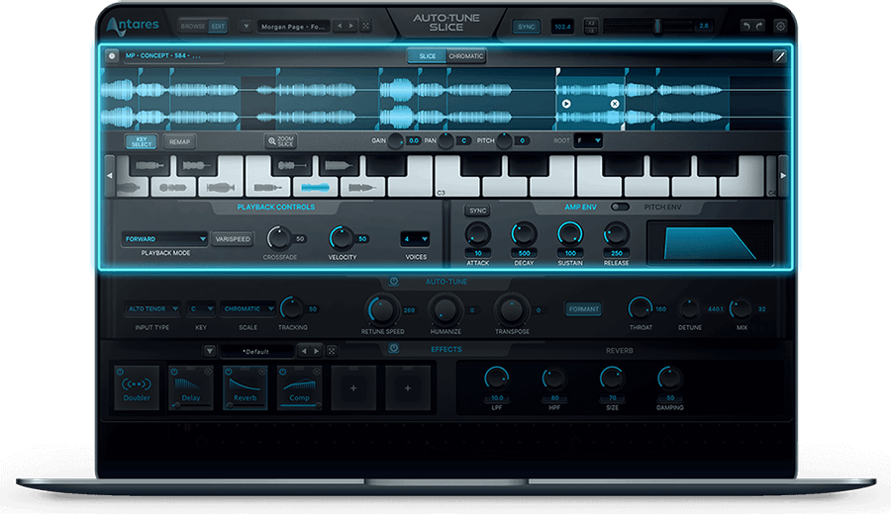Load previous top preset arrow
This screenshot has height=514, width=891.
click(x=340, y=26)
